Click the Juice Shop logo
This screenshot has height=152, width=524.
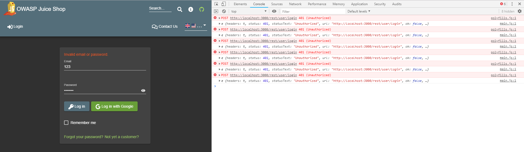click(10, 9)
